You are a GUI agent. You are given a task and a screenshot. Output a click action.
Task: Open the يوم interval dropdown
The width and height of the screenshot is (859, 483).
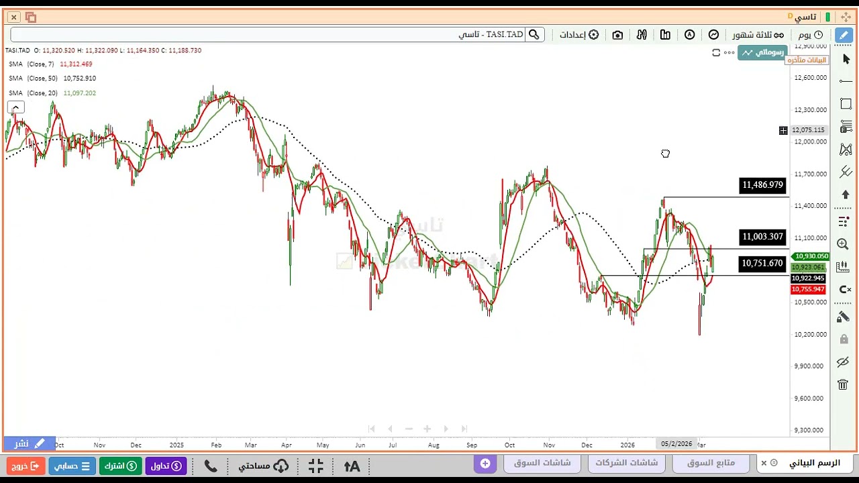[x=811, y=35]
